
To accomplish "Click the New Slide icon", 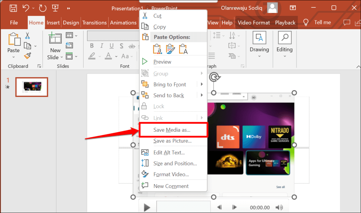I will 55,38.
